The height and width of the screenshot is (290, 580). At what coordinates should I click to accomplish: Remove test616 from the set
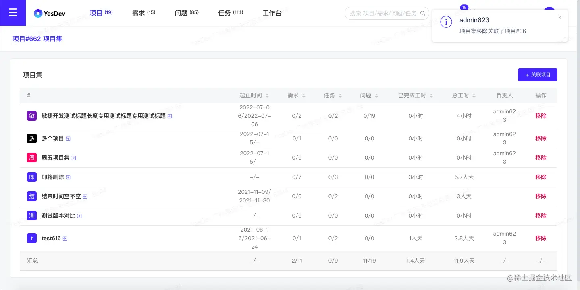(x=541, y=238)
